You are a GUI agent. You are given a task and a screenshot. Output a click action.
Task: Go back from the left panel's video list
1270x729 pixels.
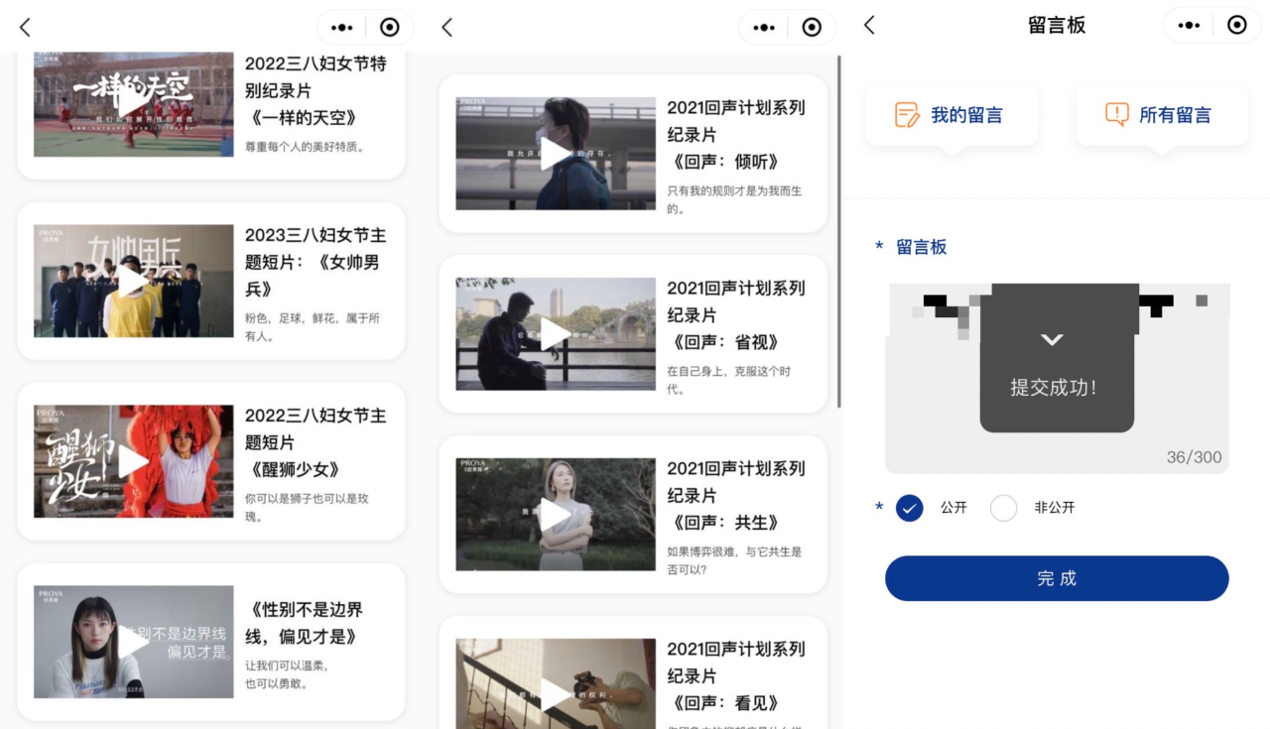(25, 28)
